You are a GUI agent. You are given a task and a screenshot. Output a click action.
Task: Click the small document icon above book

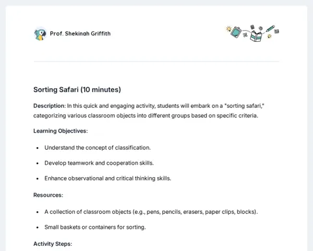point(252,27)
